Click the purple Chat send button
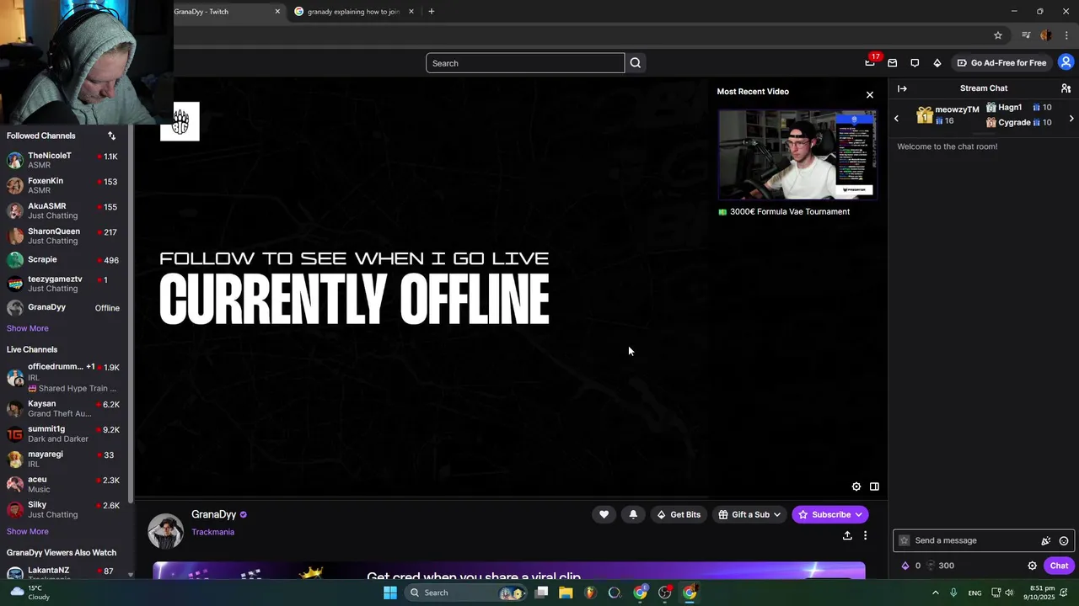 point(1059,566)
